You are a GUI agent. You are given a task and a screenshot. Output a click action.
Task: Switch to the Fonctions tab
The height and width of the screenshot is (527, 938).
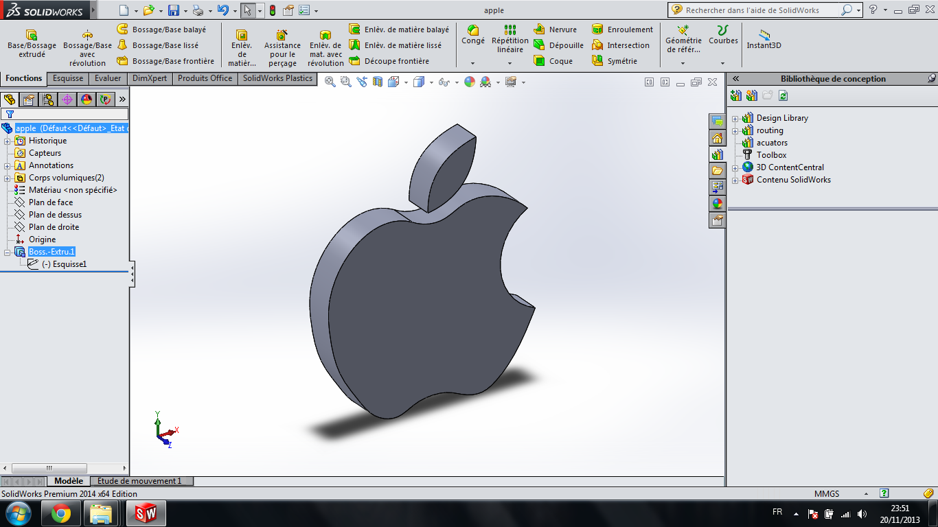tap(24, 78)
